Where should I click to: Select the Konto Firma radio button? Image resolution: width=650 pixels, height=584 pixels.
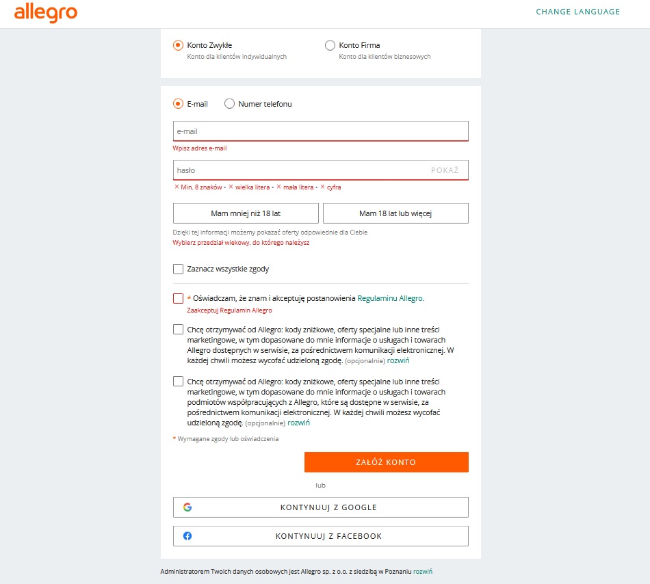[330, 45]
